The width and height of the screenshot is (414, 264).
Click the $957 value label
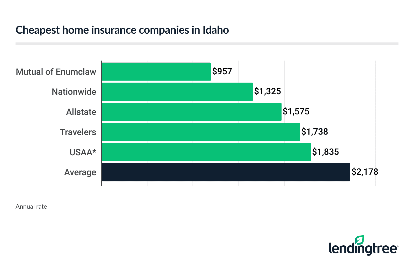pos(222,71)
